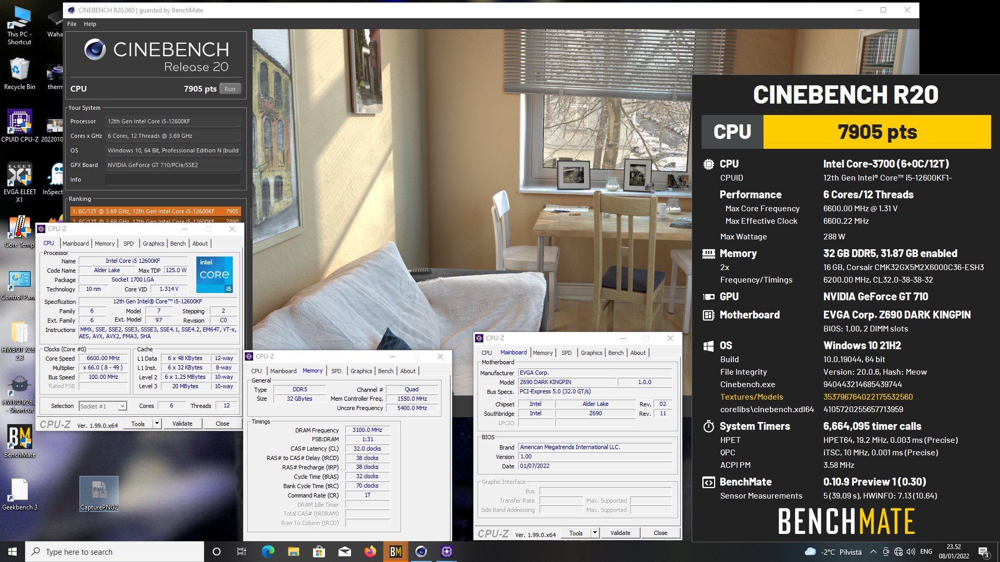Open InSpectre desktop icon
Image resolution: width=1000 pixels, height=562 pixels.
[53, 178]
